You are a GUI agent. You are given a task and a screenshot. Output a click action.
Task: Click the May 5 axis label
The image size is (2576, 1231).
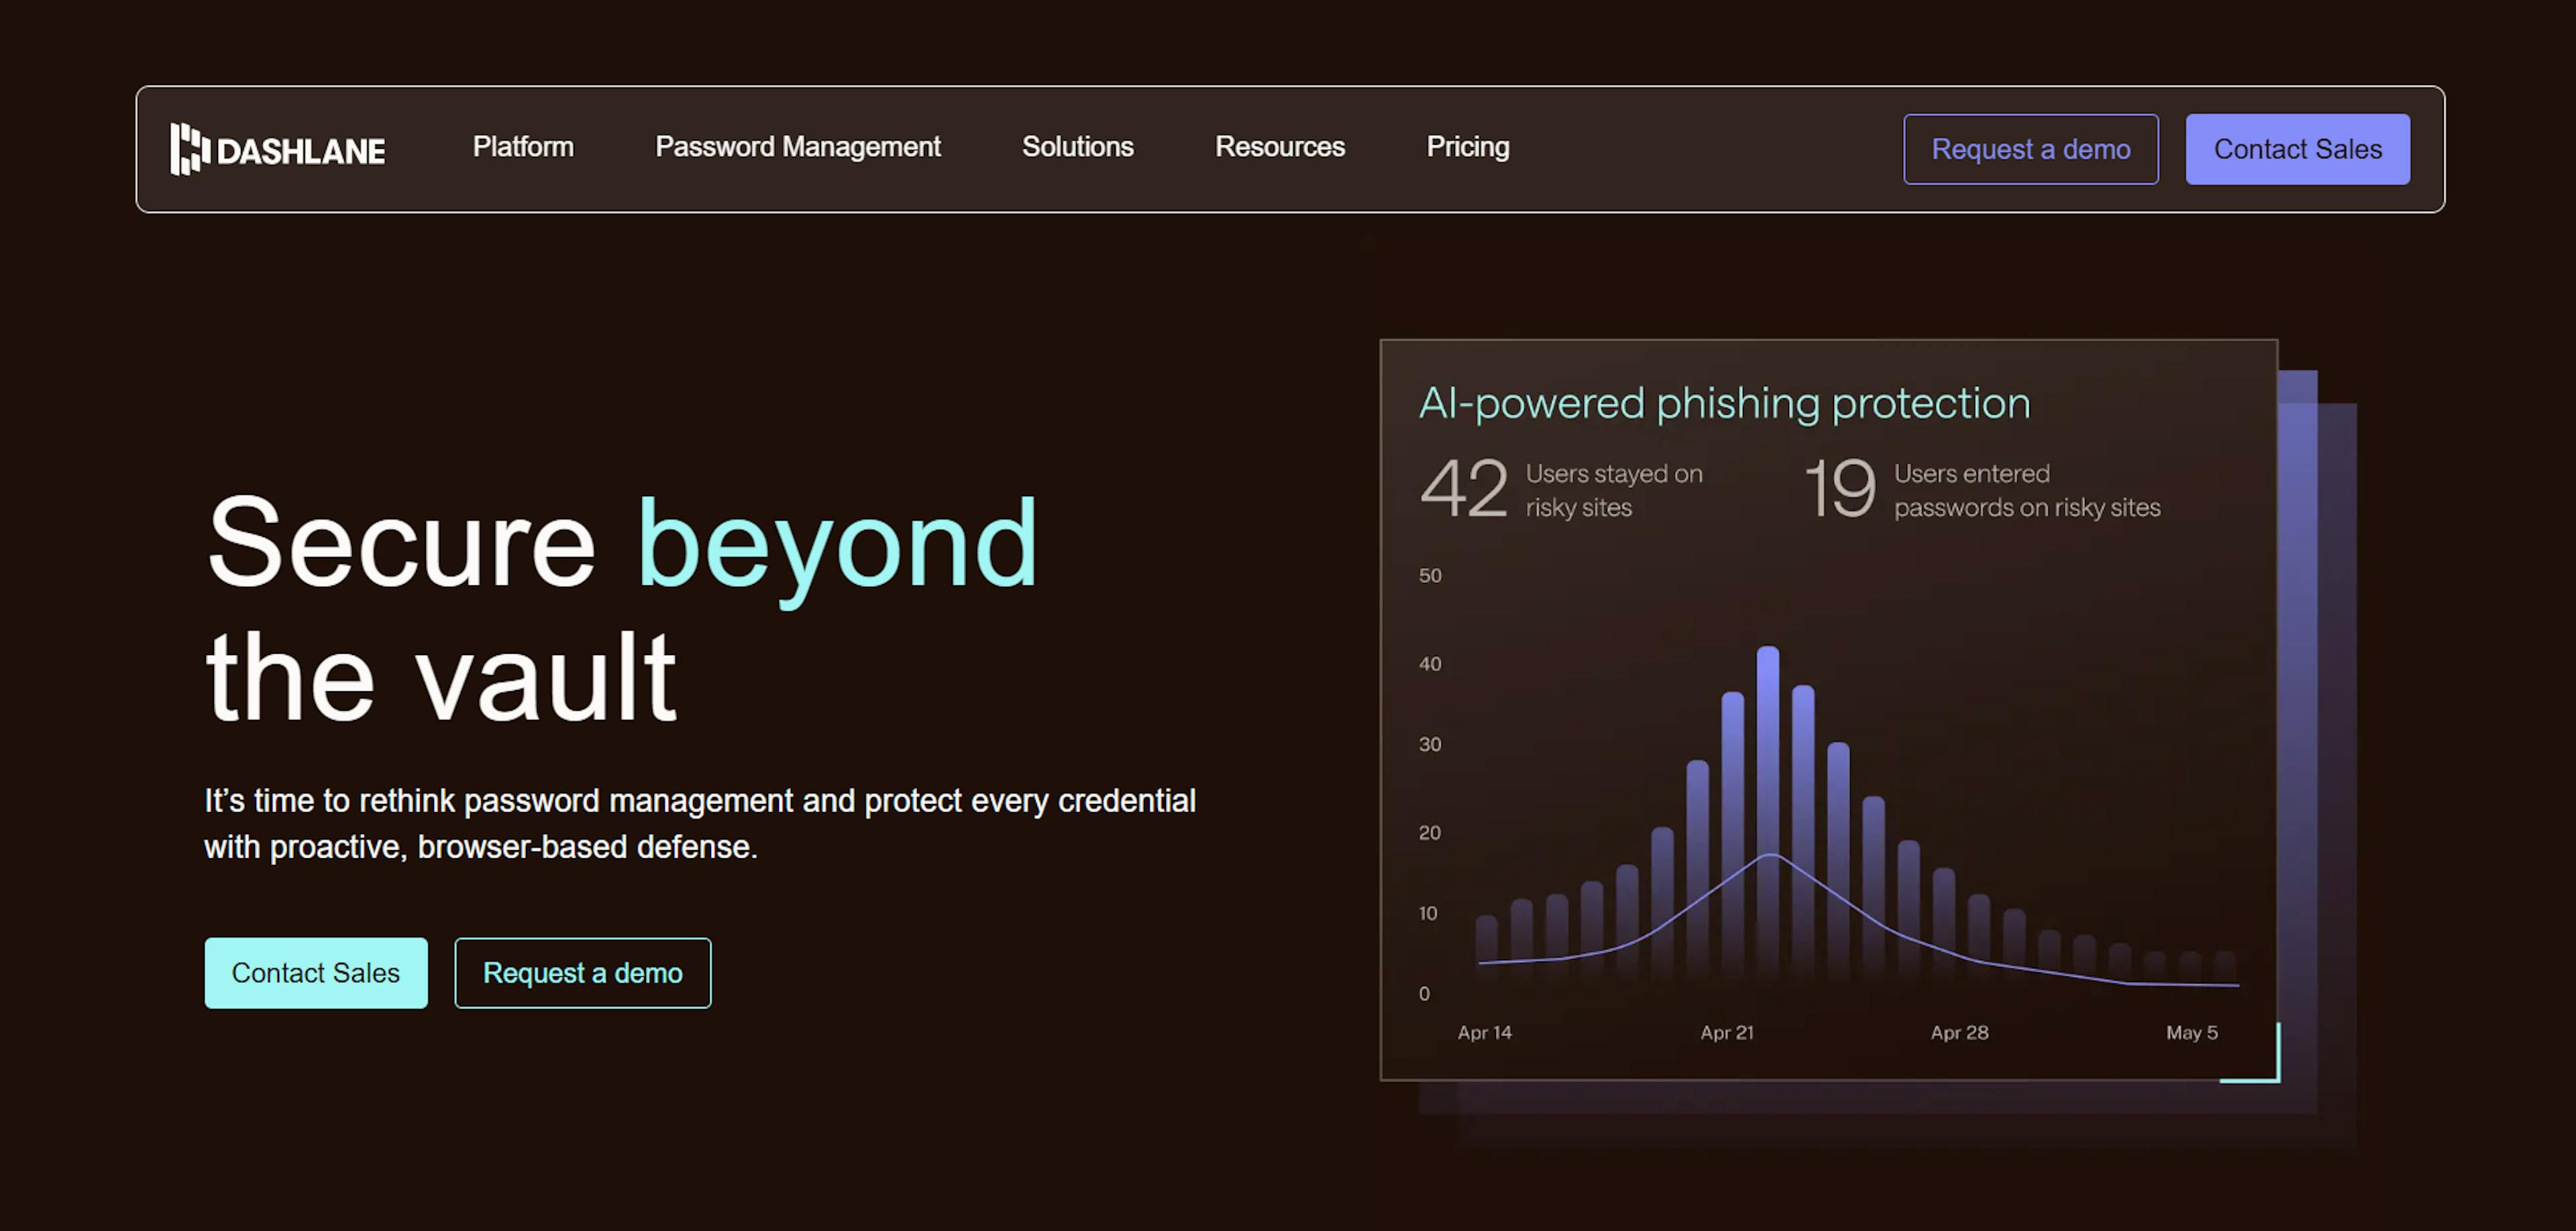coord(2191,1033)
